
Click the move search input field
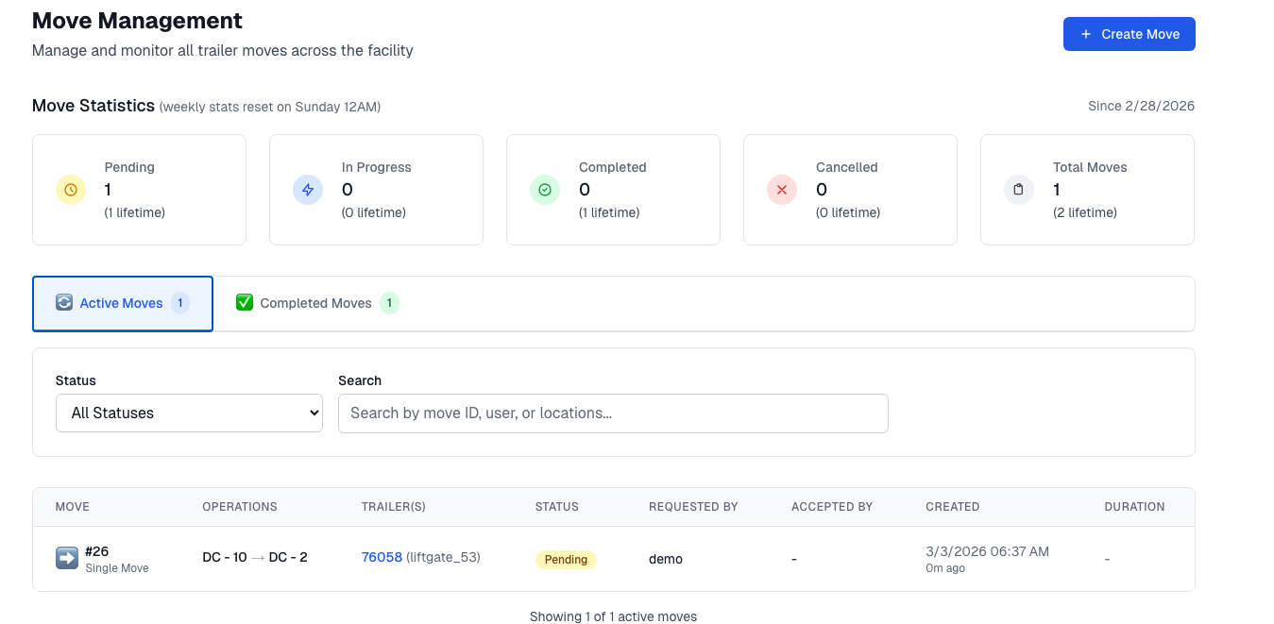coord(613,413)
